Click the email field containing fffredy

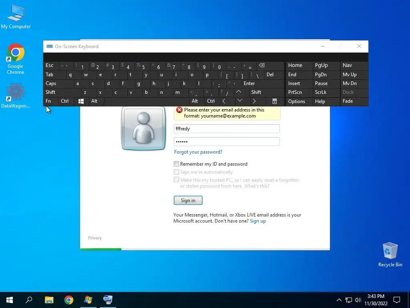(227, 129)
